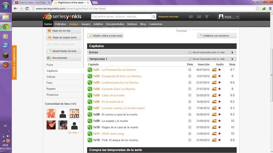This screenshot has height=153, width=273.
Task: Click Añadir/Quitar de lista button
Action: (x=64, y=51)
